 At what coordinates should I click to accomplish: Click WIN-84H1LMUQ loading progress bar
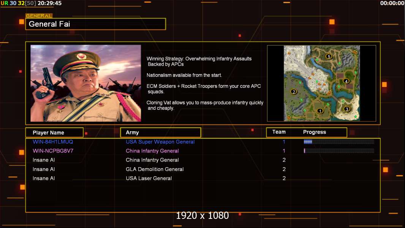click(x=339, y=141)
